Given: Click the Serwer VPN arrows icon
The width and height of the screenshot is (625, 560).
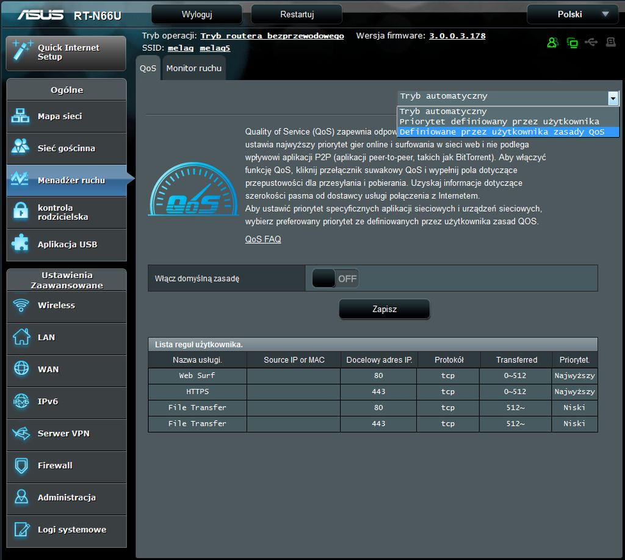Looking at the screenshot, I should point(21,433).
